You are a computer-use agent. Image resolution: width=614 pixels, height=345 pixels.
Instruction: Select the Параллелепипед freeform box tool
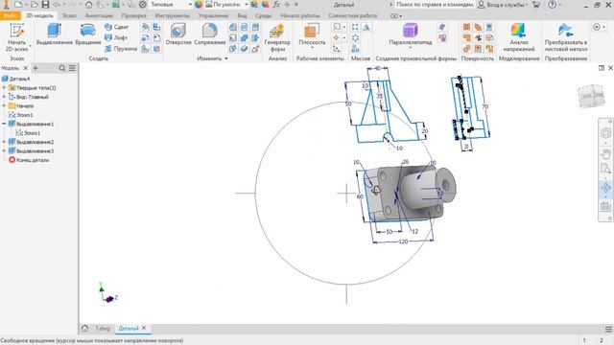[x=411, y=35]
